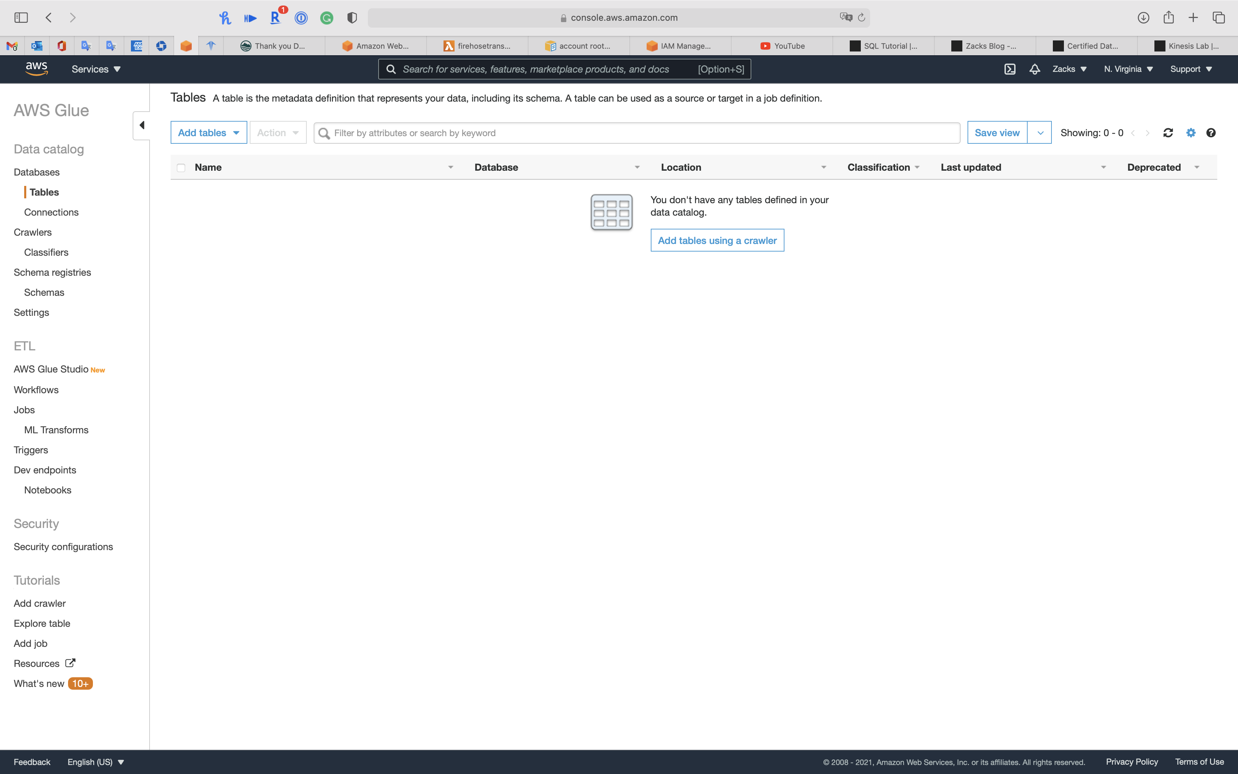Screen dimensions: 1238x774
Task: Open table settings gear icon
Action: point(1191,133)
